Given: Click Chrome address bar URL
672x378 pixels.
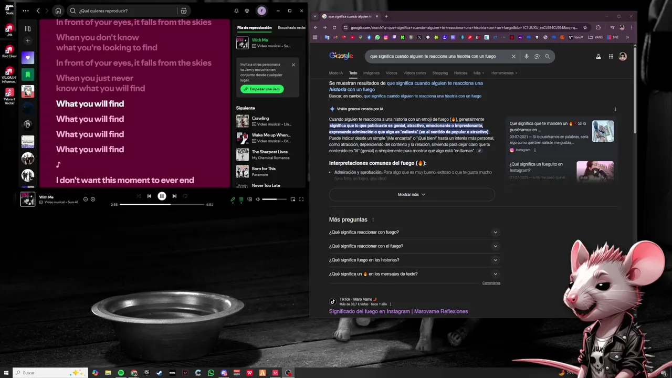Looking at the screenshot, I should click(x=464, y=27).
